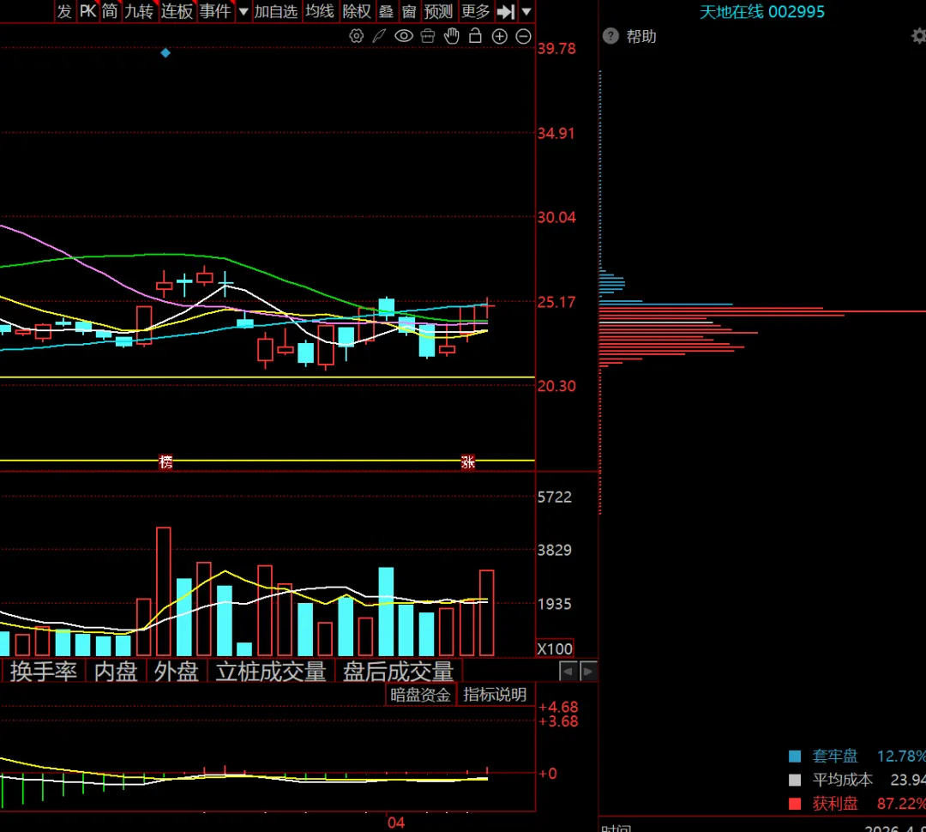This screenshot has height=832, width=926.
Task: Click the 叠 overlay button
Action: click(386, 11)
